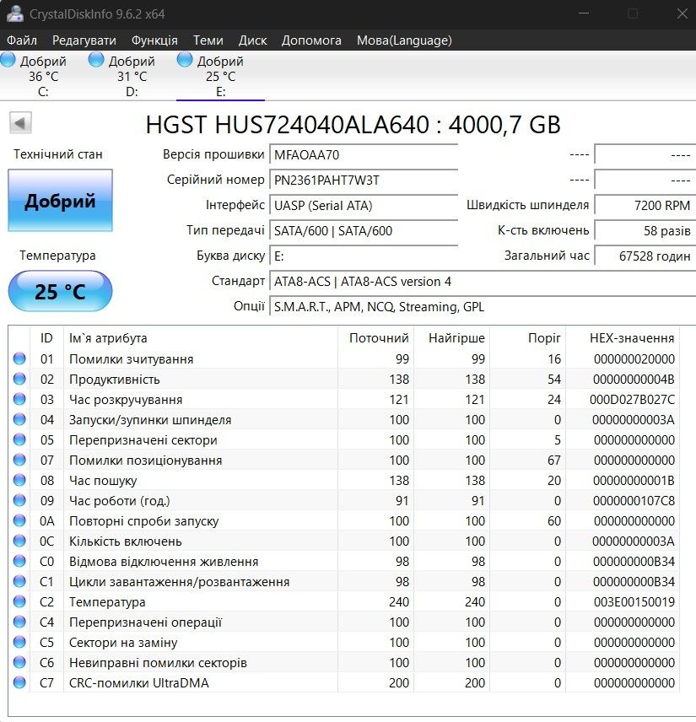The height and width of the screenshot is (722, 696).
Task: Click status icon for attribute 02 Продуктивність
Action: pyautogui.click(x=19, y=379)
